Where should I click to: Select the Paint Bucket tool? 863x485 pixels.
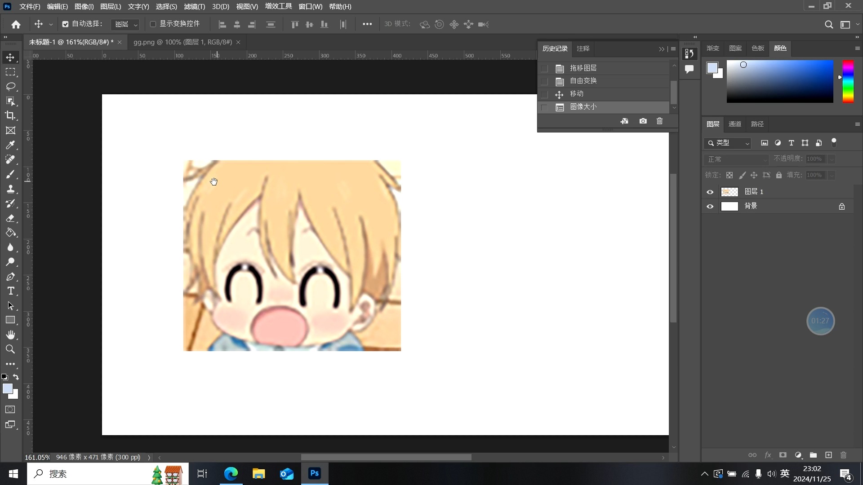(x=10, y=233)
